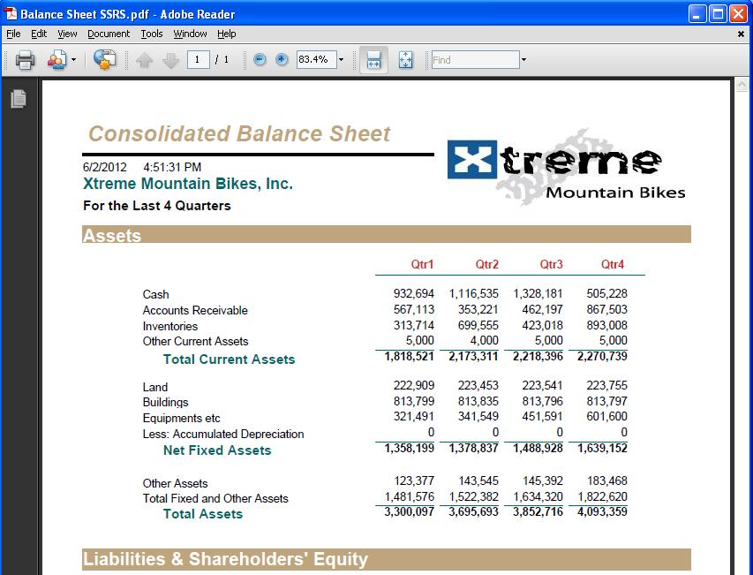Go to the next page with the down arrow
Screen dimensions: 753x575
pos(170,61)
